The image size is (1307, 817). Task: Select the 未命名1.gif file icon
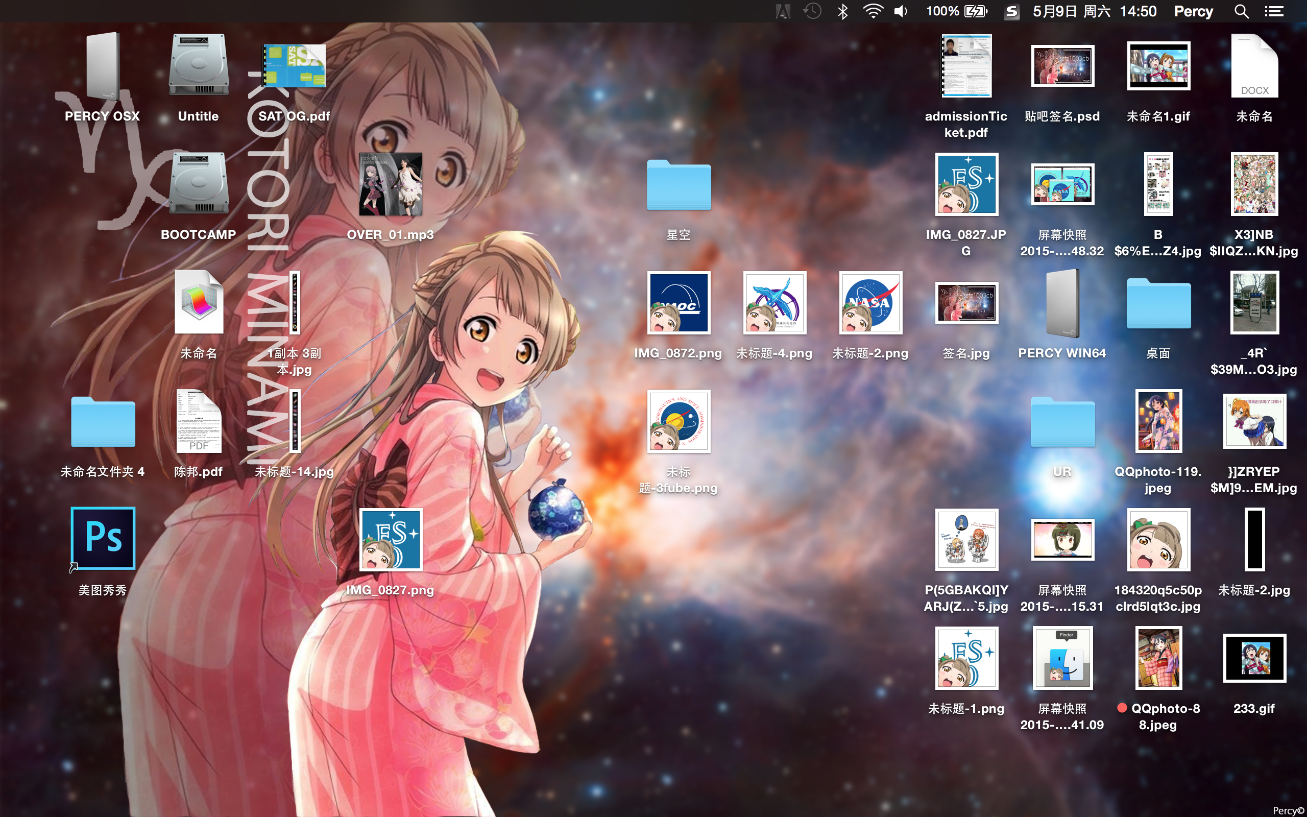coord(1158,66)
